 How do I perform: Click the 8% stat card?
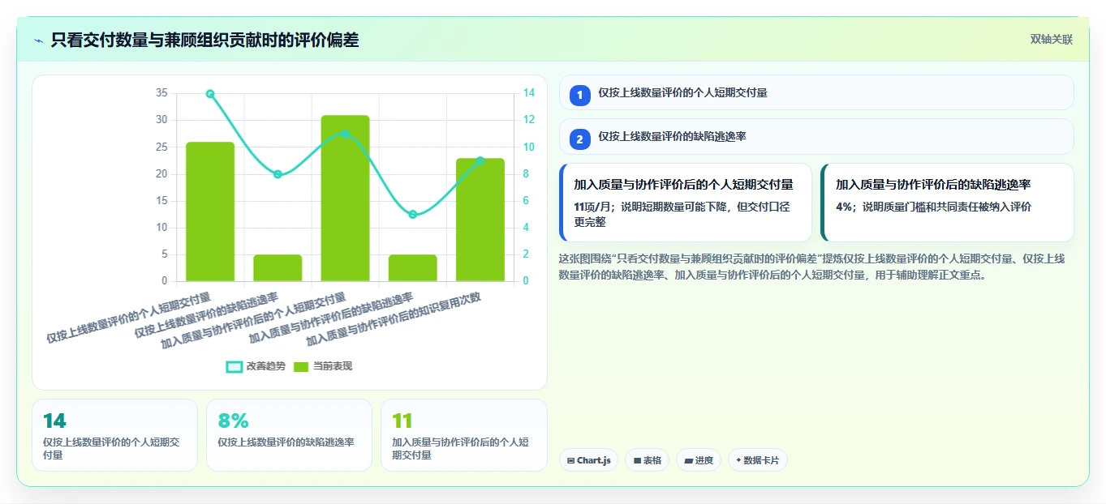coord(289,435)
